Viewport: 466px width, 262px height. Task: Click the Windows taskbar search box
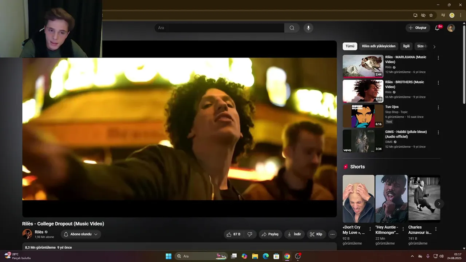pos(201,256)
